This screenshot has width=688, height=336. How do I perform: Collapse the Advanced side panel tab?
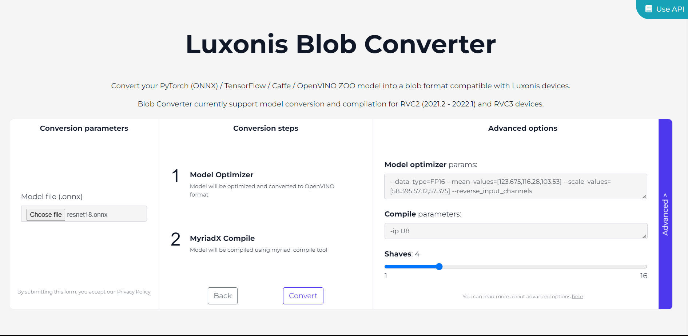pos(665,214)
